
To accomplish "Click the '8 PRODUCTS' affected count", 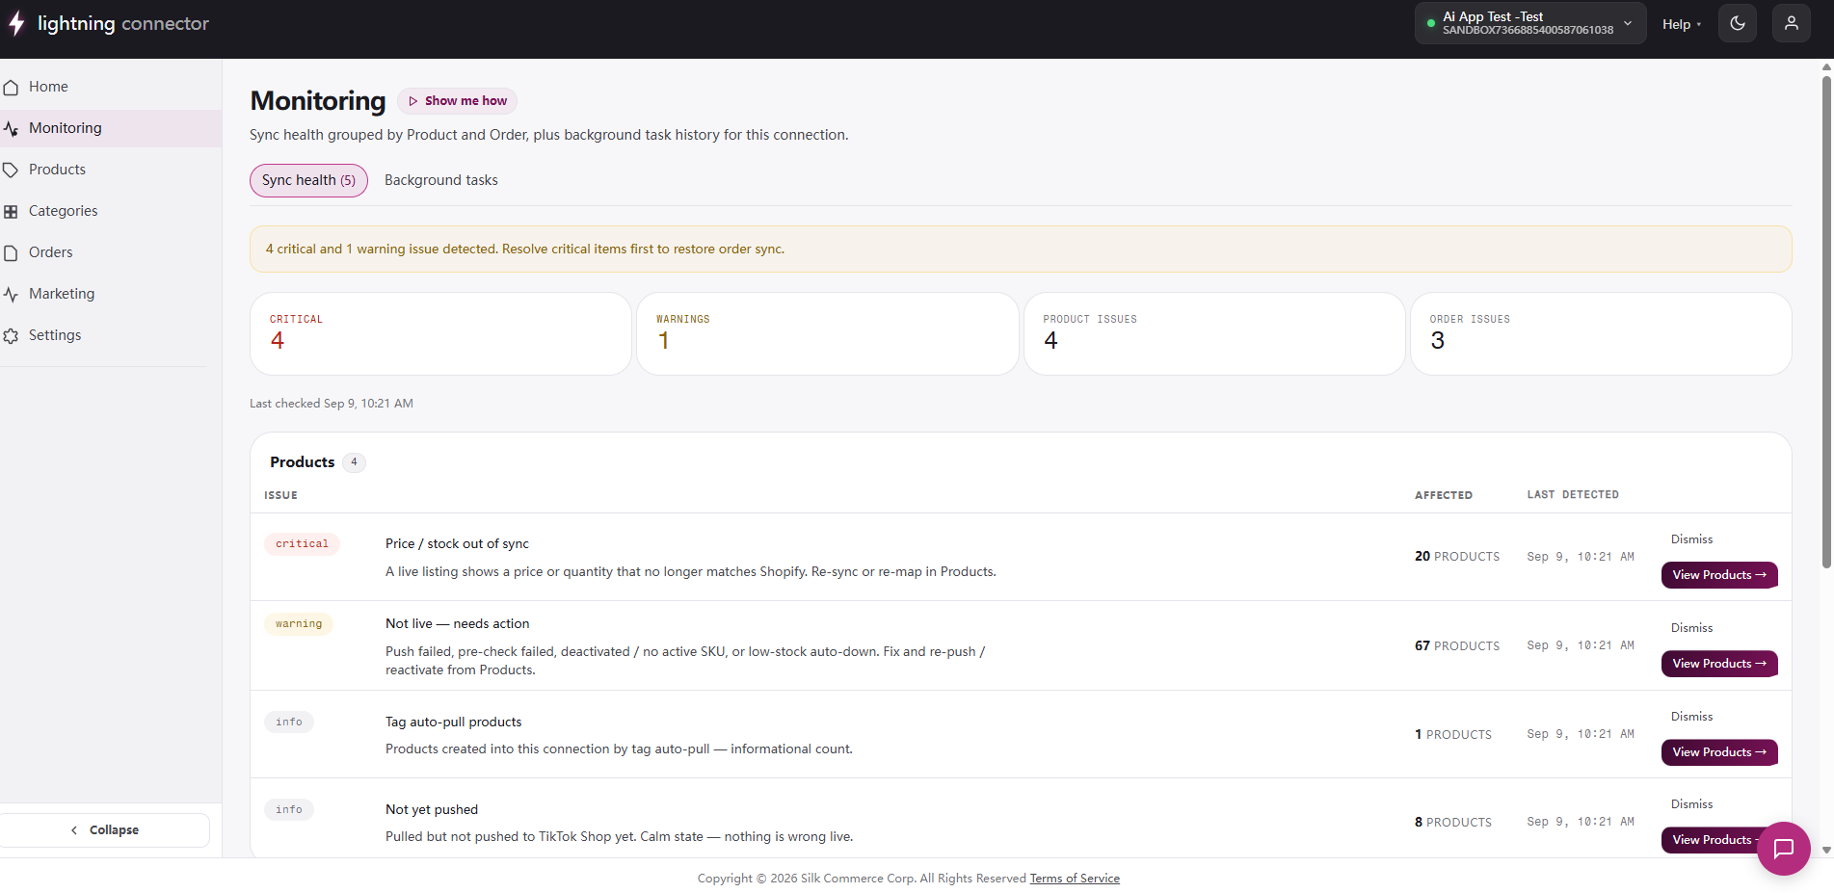I will click(1453, 823).
